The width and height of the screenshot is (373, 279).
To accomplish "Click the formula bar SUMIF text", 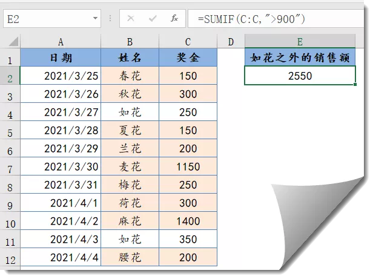I will pos(251,19).
